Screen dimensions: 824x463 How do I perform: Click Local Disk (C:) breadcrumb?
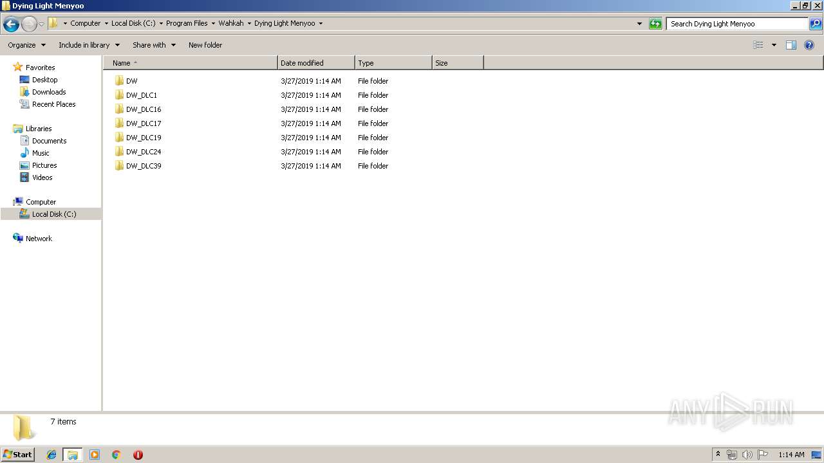point(133,23)
